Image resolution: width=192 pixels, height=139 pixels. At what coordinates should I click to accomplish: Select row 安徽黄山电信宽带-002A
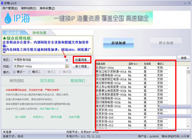(132, 91)
